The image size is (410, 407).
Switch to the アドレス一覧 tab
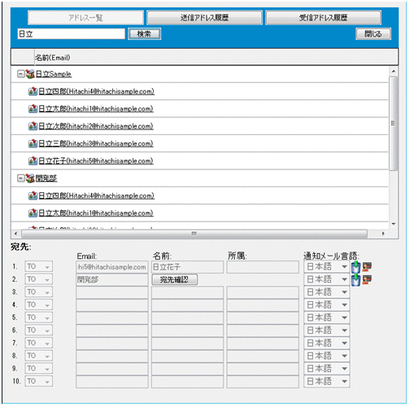pyautogui.click(x=85, y=18)
